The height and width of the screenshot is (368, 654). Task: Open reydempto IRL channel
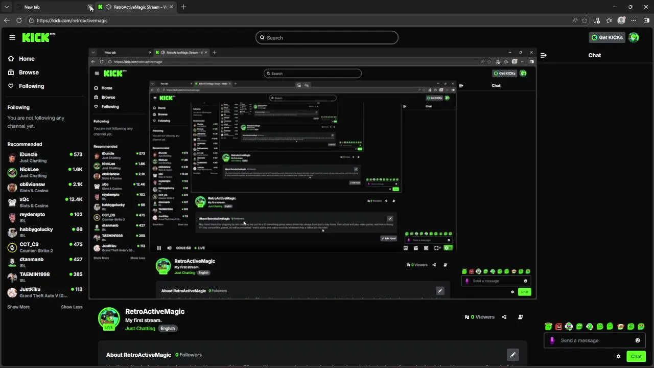(45, 217)
